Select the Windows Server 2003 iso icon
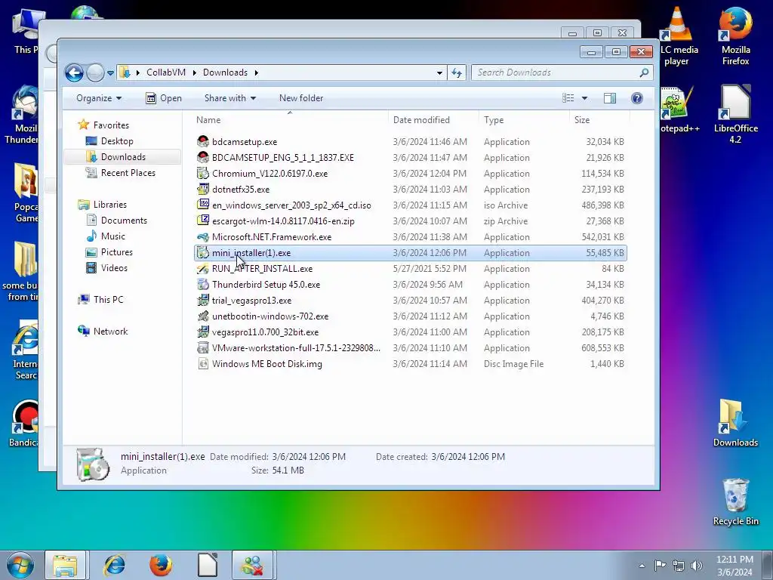773x580 pixels. click(202, 205)
